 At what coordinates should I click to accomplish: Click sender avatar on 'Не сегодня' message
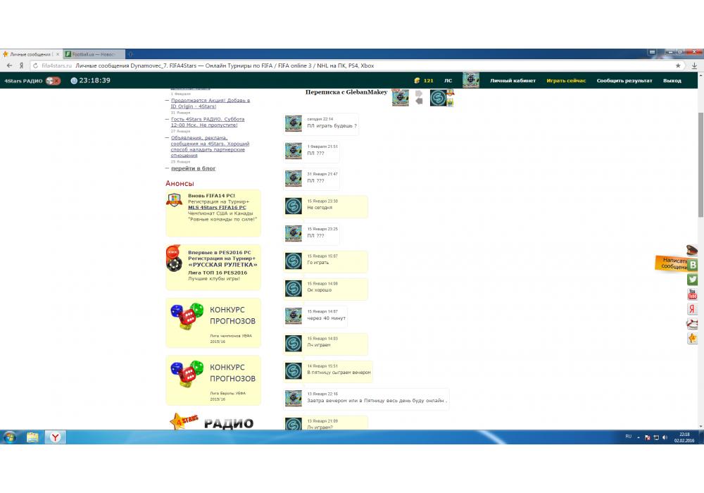(x=293, y=206)
